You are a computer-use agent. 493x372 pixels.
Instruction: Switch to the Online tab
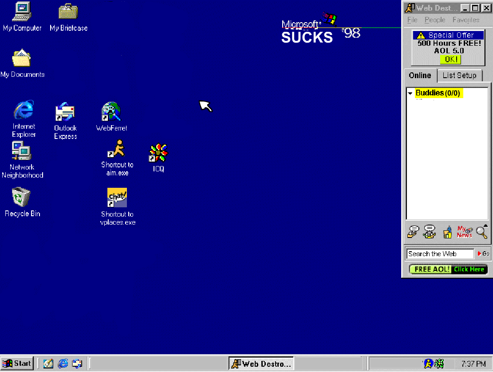coord(420,75)
